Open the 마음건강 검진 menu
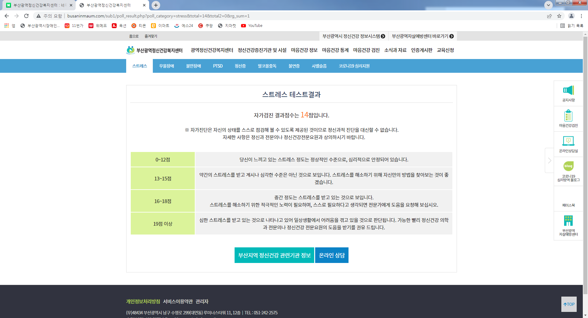Screen dimensions: 588x318 click(366, 50)
